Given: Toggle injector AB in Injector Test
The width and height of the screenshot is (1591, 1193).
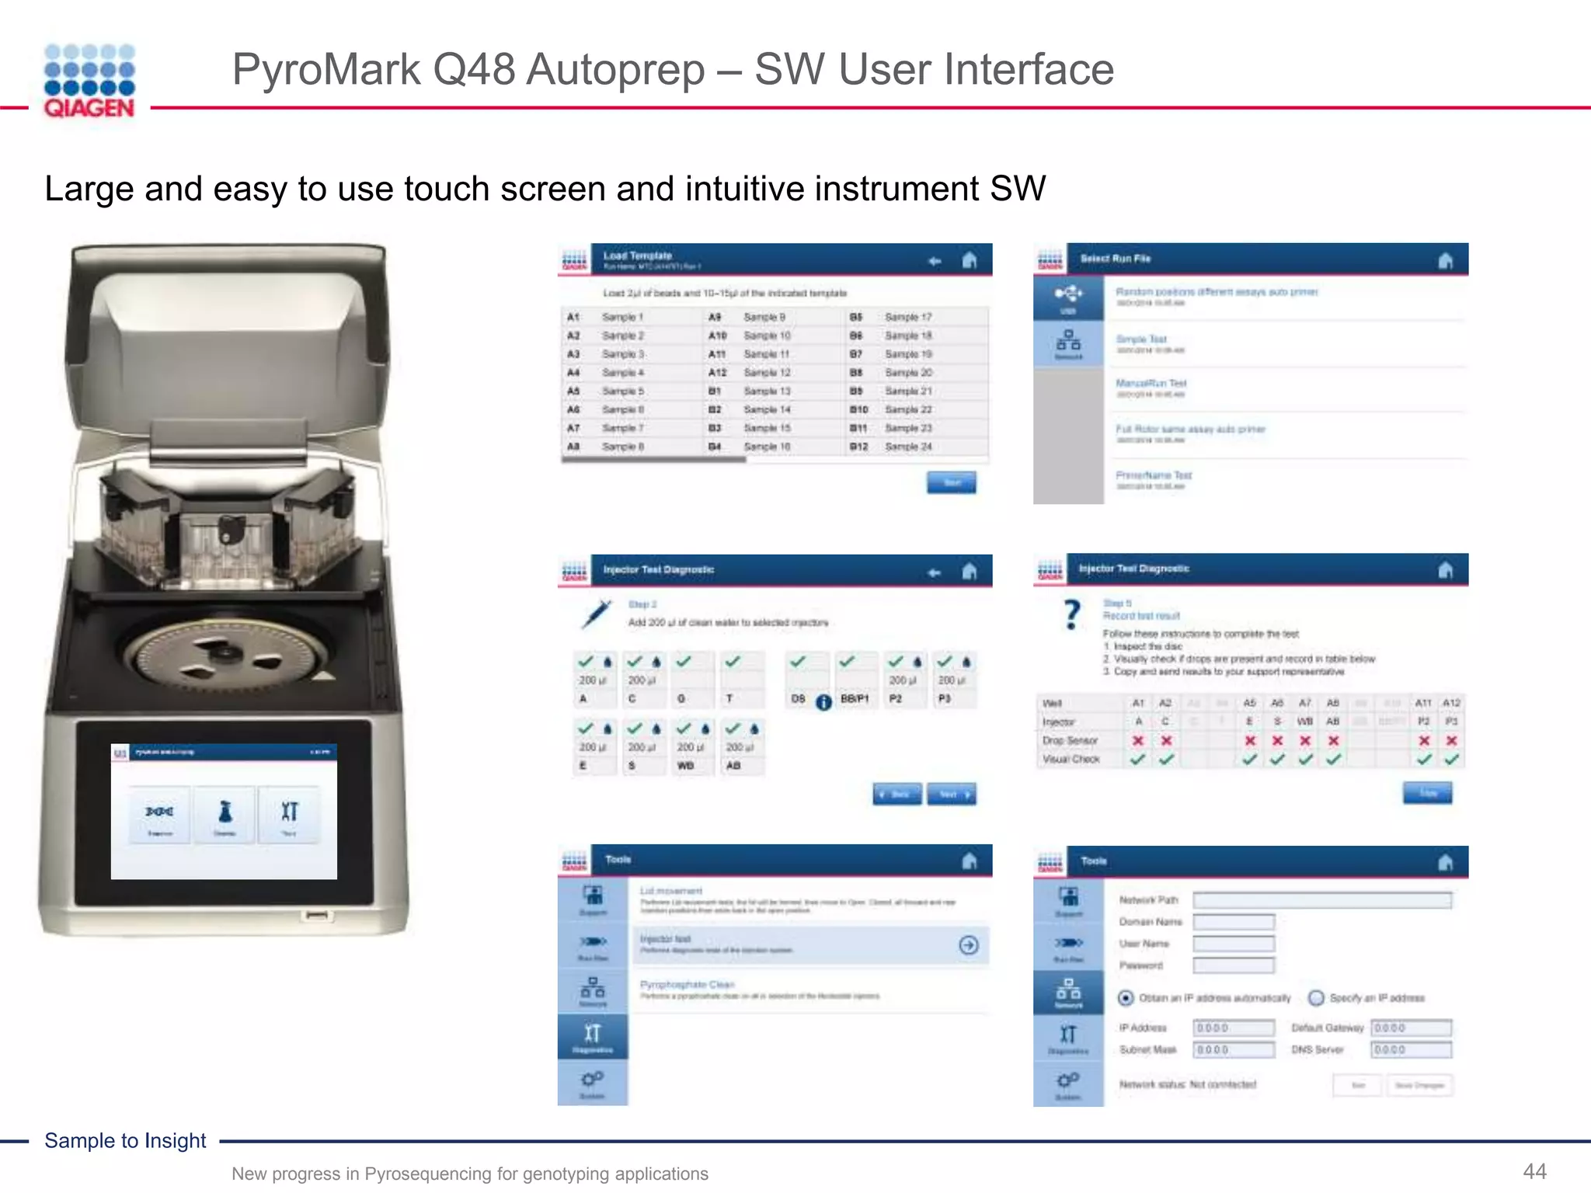Looking at the screenshot, I should click(742, 746).
